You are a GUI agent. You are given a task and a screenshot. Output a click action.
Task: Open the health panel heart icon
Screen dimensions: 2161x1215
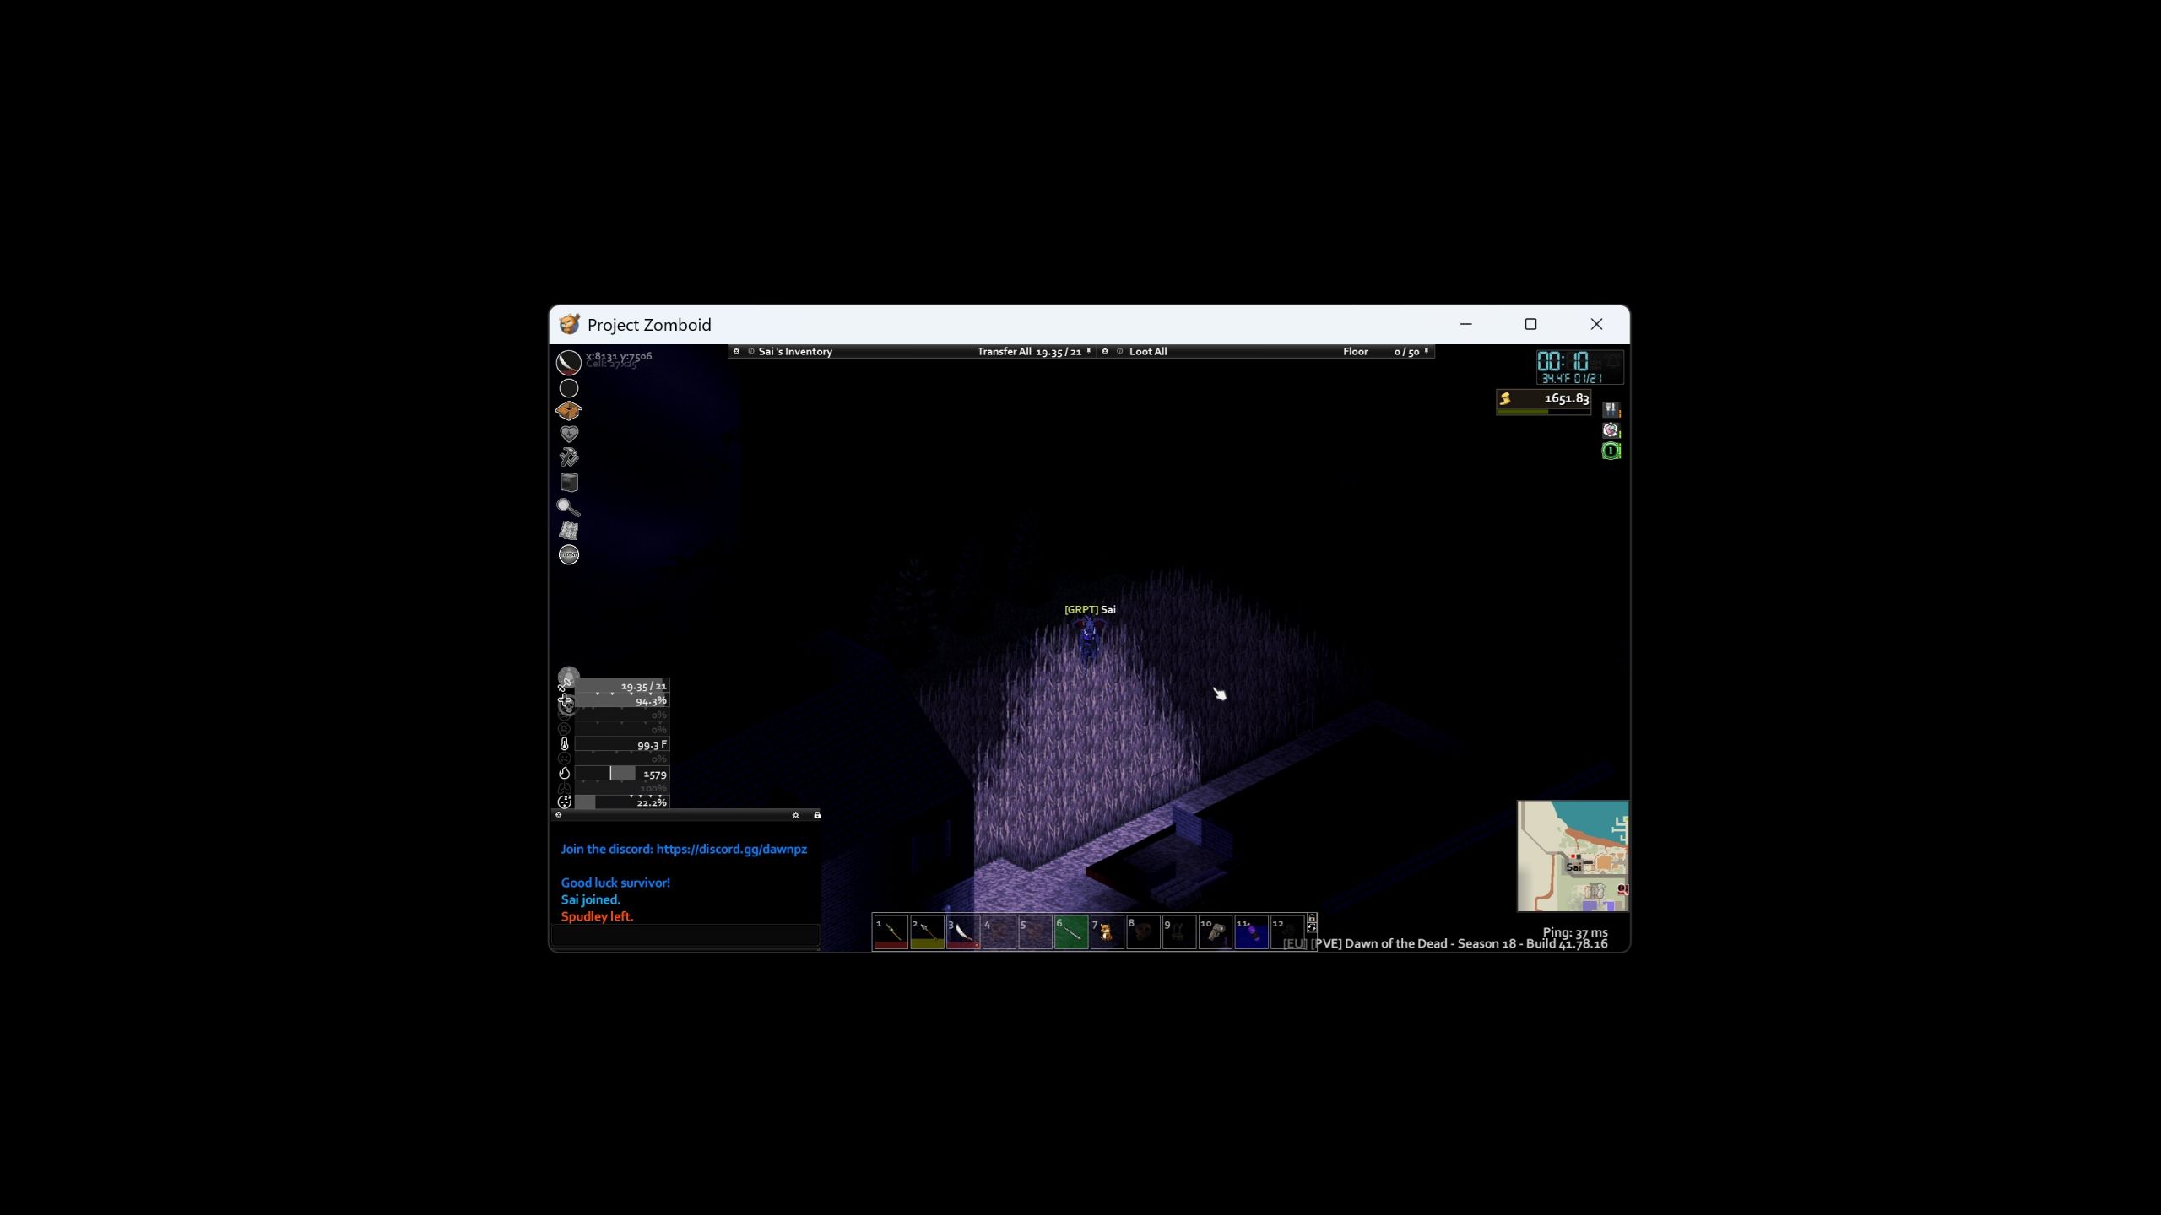click(569, 435)
